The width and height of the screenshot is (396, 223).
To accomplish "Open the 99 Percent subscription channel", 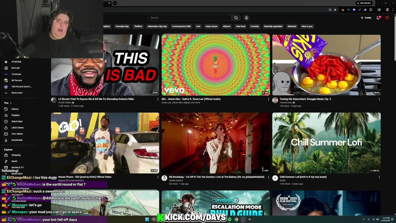I will [17, 81].
